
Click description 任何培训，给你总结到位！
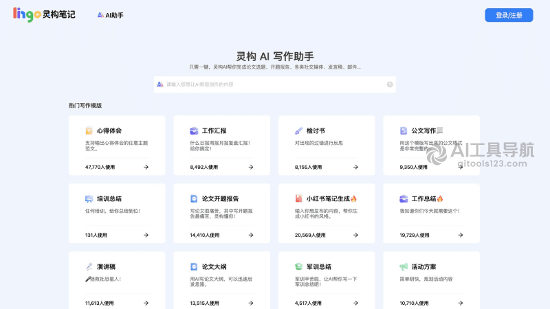tap(113, 211)
